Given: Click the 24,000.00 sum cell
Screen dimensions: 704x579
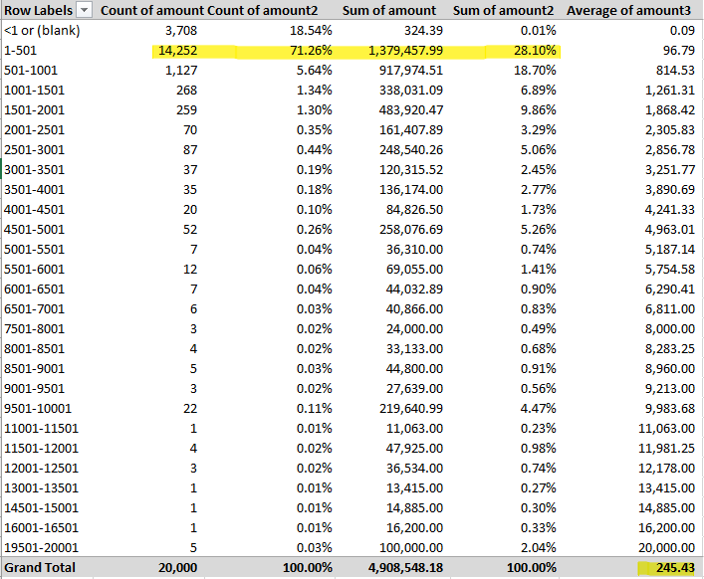Looking at the screenshot, I should click(x=414, y=328).
